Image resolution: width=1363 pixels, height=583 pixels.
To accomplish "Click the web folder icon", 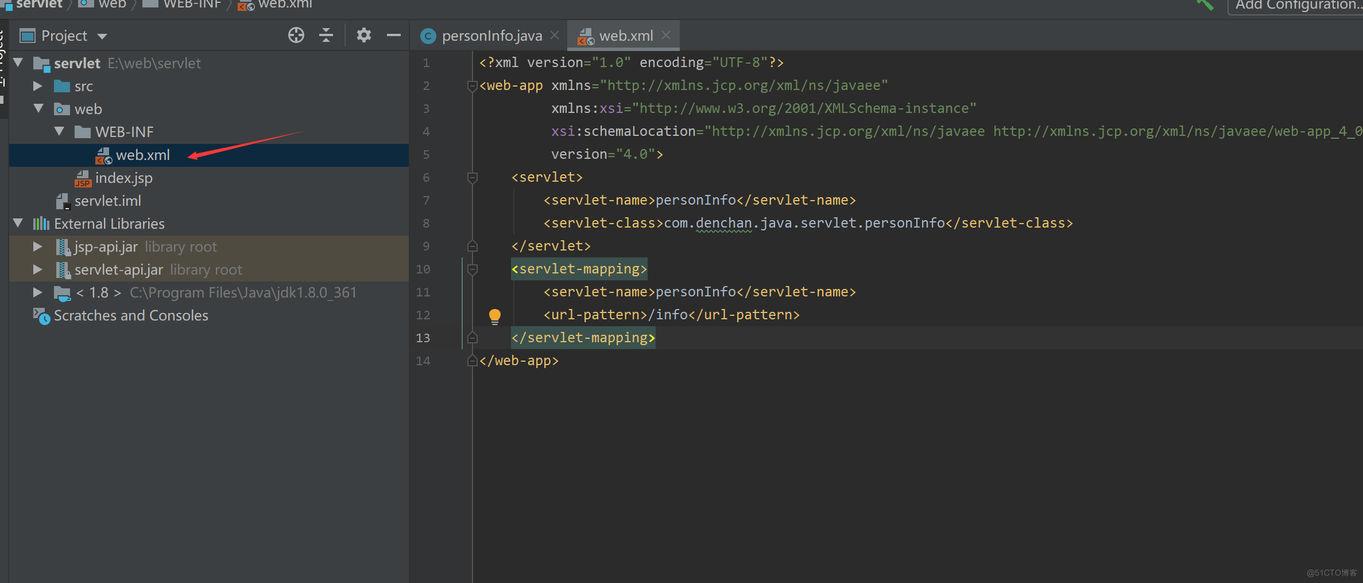I will coord(62,109).
